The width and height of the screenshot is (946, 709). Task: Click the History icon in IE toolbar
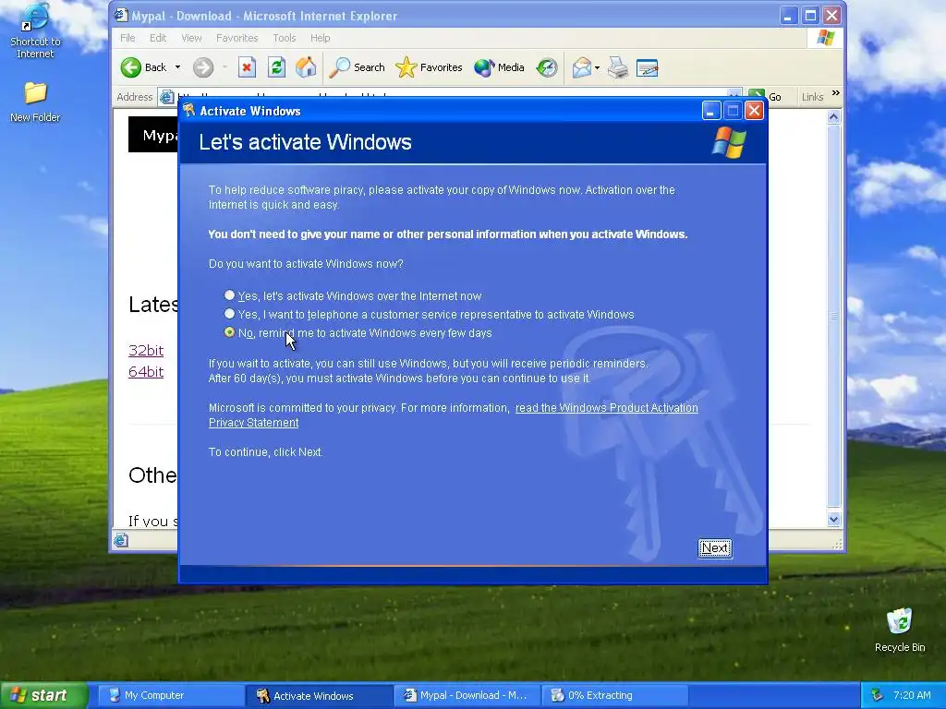click(x=547, y=67)
